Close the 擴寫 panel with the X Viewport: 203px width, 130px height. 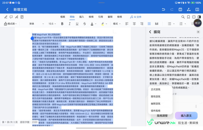coord(198,32)
